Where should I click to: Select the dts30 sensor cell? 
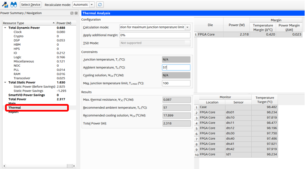coord(238,133)
